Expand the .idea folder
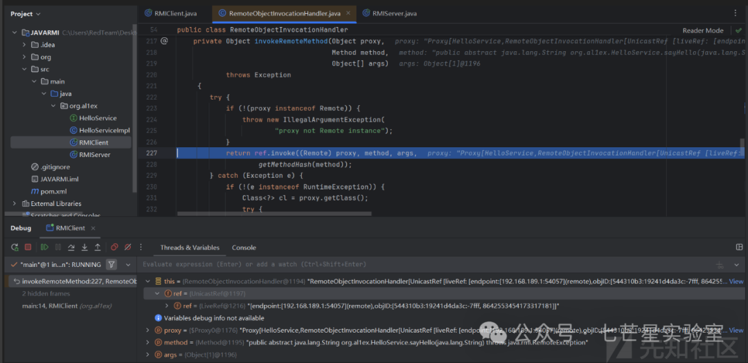This screenshot has width=748, height=363. point(24,45)
